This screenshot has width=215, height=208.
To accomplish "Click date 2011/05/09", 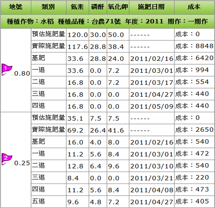I will (152, 107).
